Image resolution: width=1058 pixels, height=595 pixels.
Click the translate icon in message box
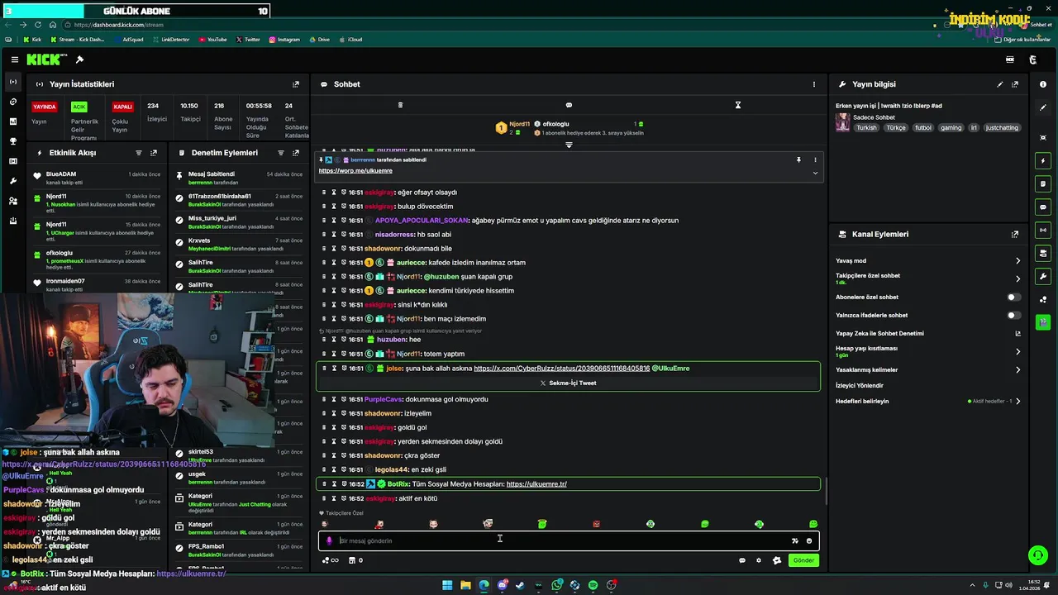pyautogui.click(x=795, y=540)
